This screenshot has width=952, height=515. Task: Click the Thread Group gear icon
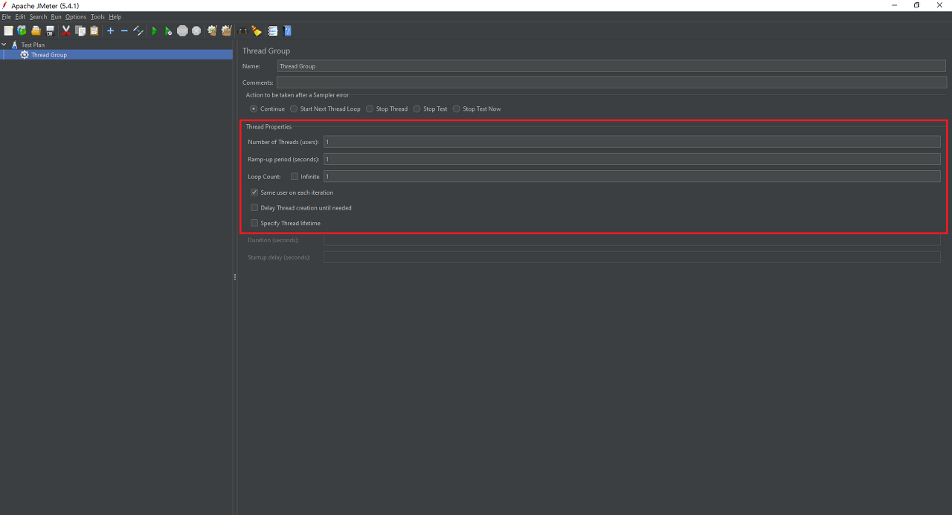25,55
